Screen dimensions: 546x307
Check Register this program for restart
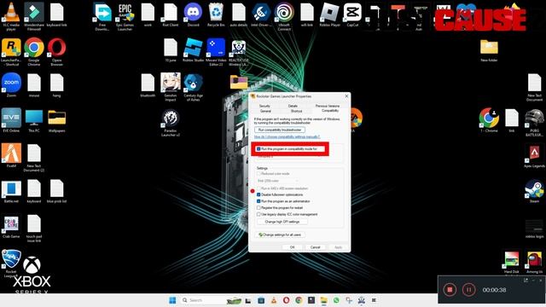tap(258, 208)
